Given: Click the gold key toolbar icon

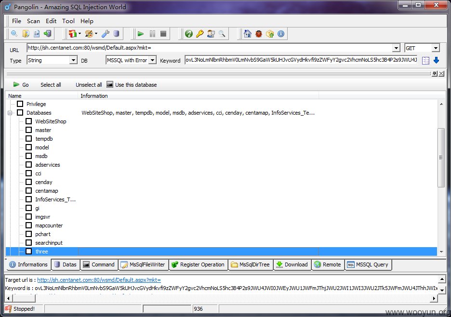Looking at the screenshot, I should coord(199,34).
